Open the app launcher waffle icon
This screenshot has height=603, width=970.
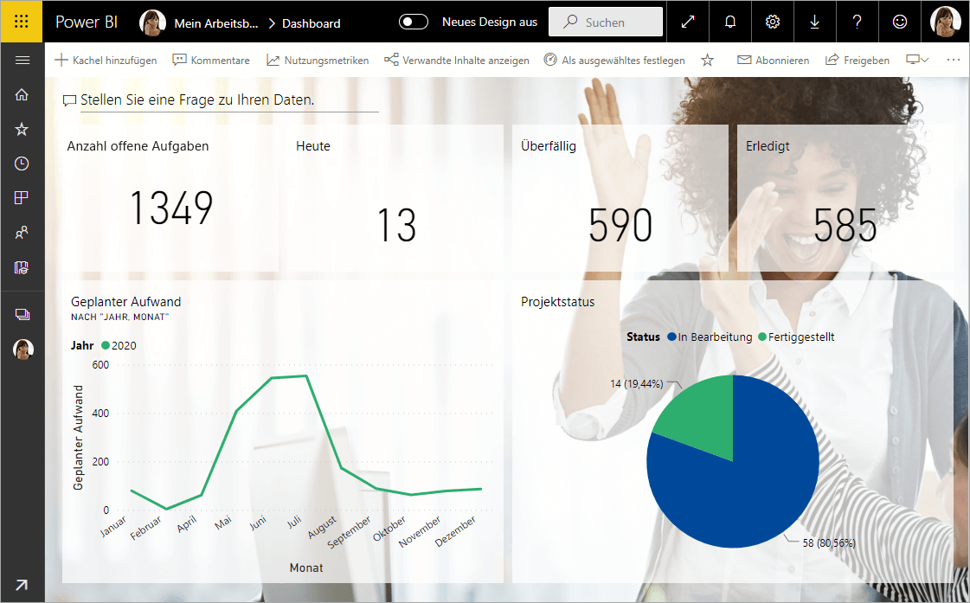click(21, 22)
